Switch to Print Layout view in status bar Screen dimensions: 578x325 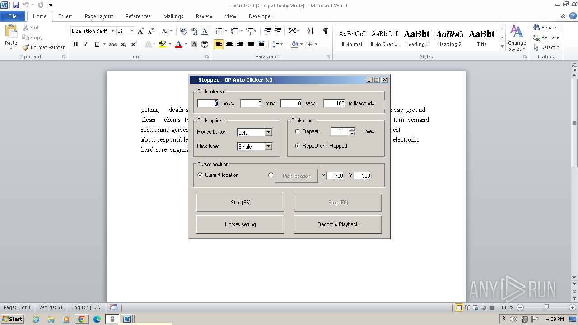click(459, 307)
